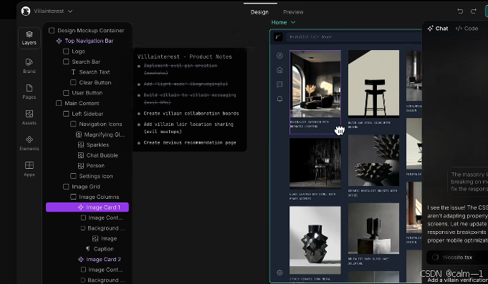488x284 pixels.
Task: Click the Website.tsx file status icon
Action: click(436, 258)
